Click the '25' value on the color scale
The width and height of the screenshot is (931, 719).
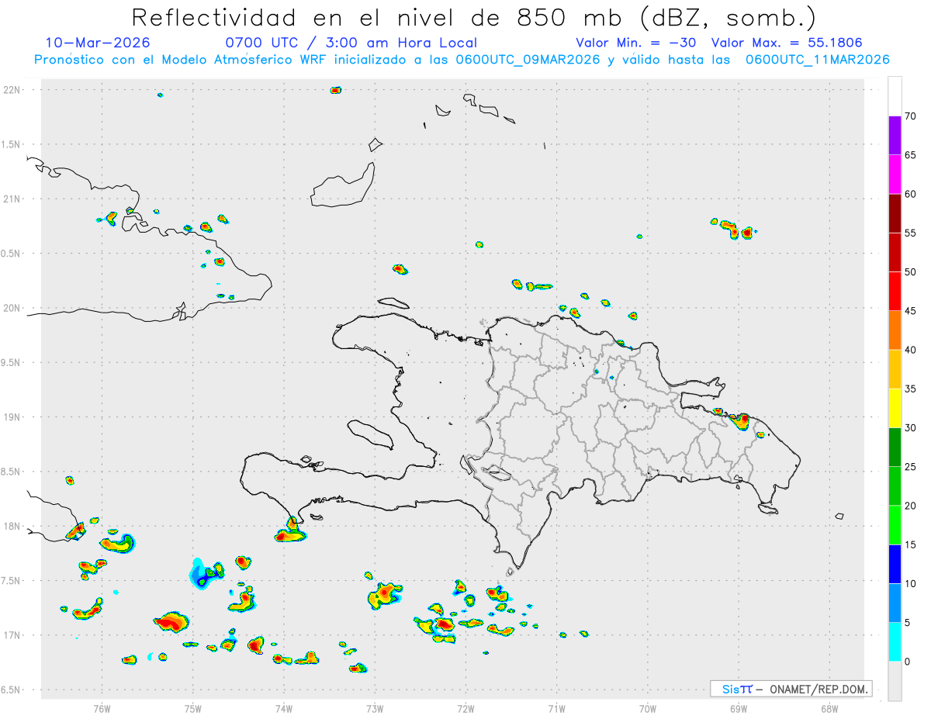pos(910,467)
